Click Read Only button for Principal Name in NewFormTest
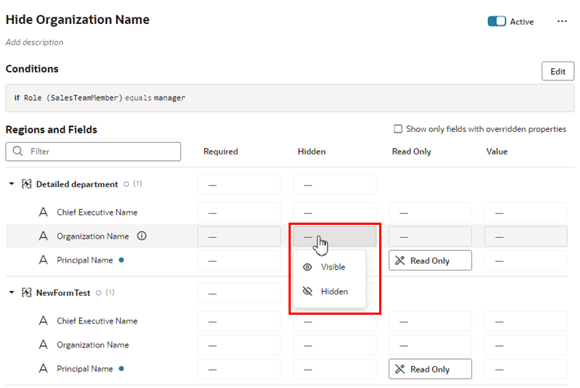The width and height of the screenshot is (580, 388). 430,369
